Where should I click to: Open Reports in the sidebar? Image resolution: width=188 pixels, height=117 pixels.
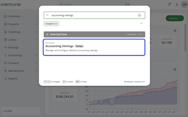(13, 79)
